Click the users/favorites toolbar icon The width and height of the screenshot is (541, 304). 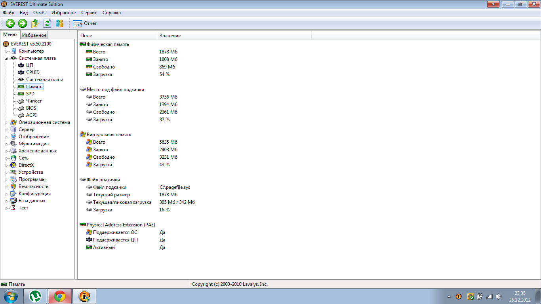click(60, 23)
